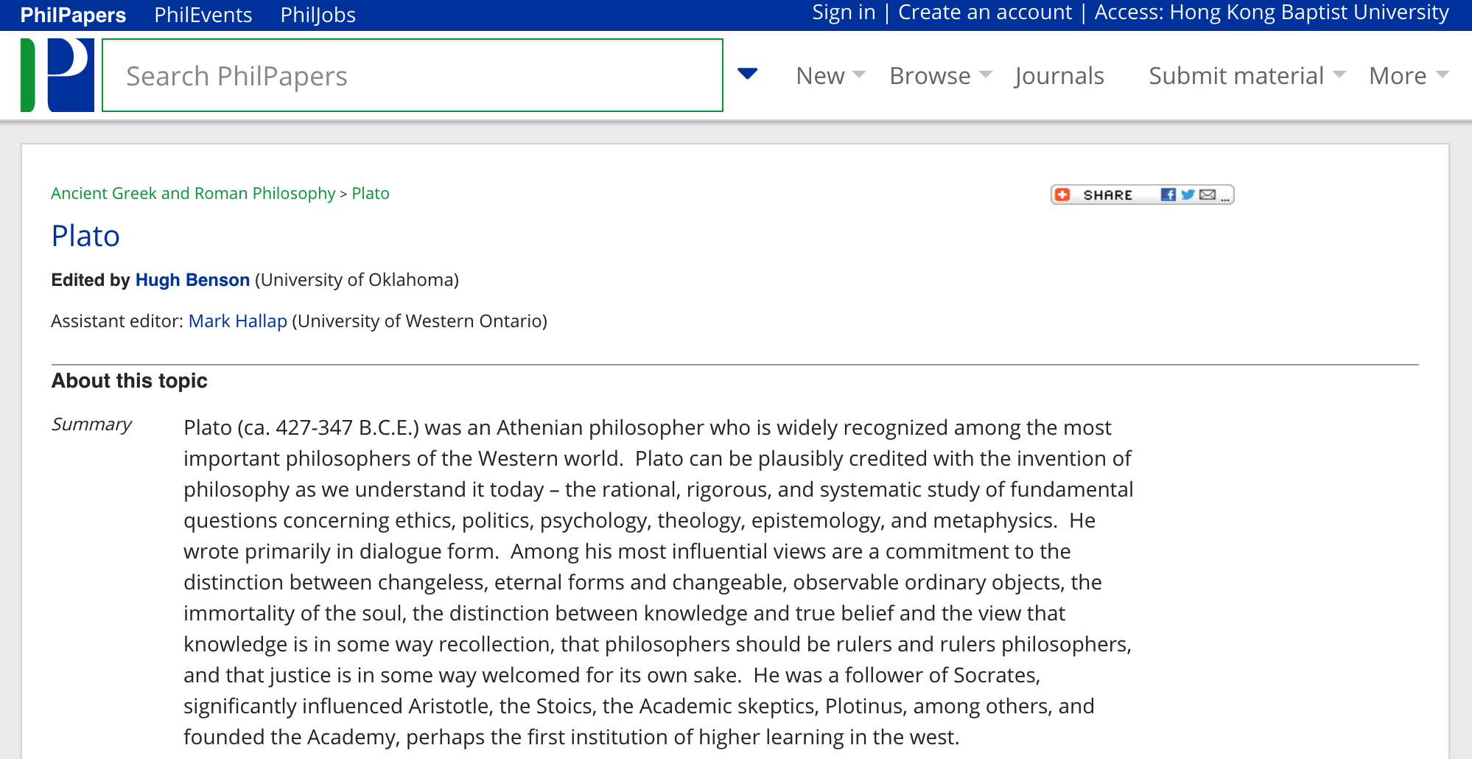
Task: Click the PhilPapers logo icon
Action: 57,75
